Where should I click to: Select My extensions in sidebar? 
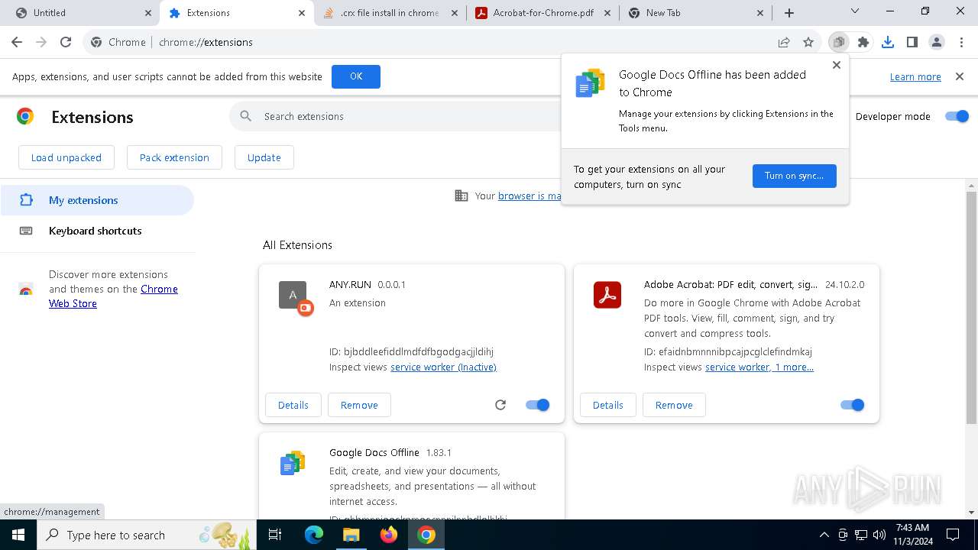coord(97,200)
